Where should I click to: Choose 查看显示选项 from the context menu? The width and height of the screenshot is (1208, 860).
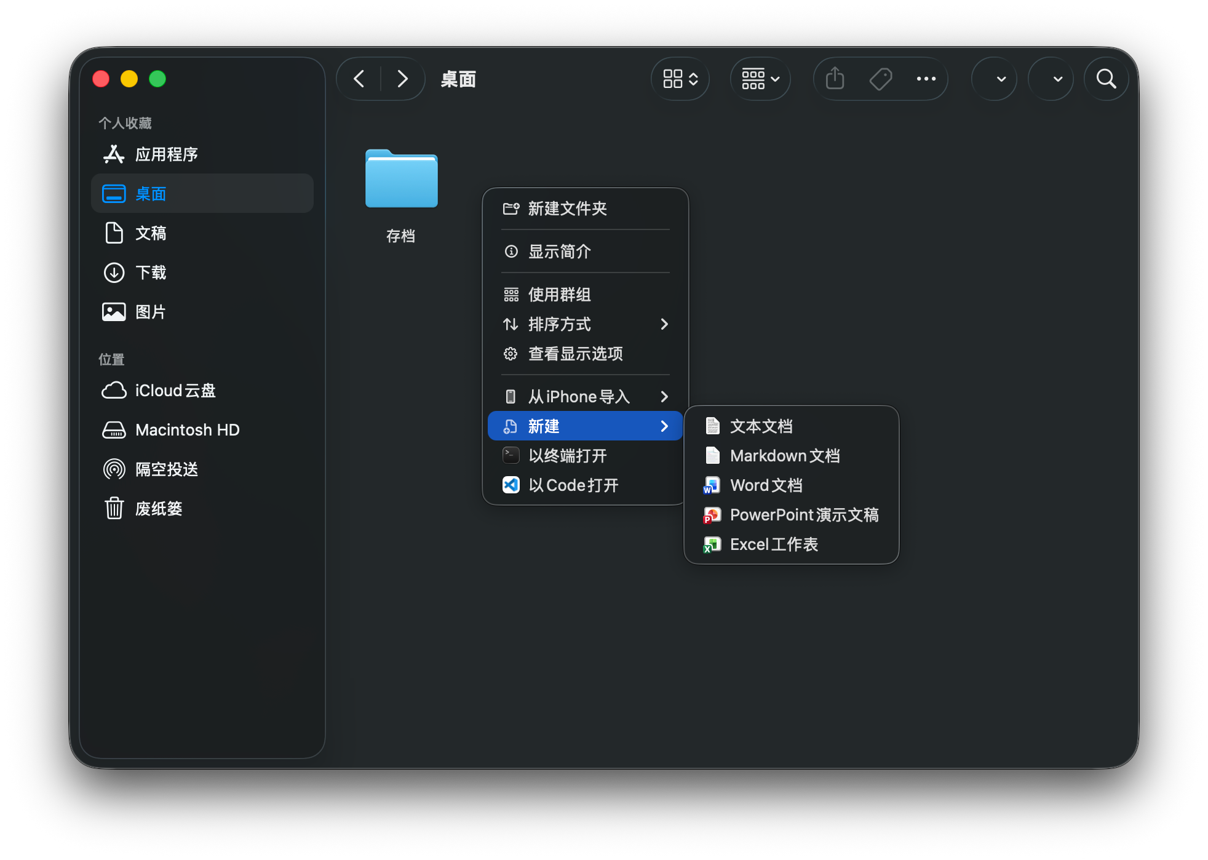(585, 354)
